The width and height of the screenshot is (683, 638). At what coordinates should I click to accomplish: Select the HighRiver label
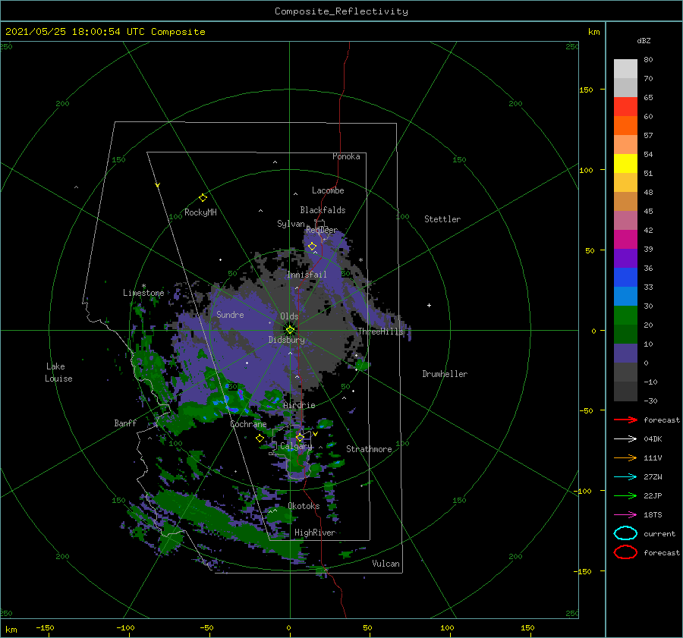pos(315,533)
